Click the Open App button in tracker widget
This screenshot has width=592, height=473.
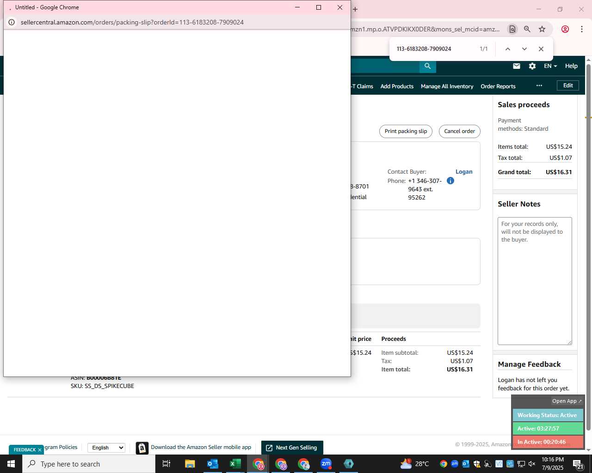coord(567,401)
